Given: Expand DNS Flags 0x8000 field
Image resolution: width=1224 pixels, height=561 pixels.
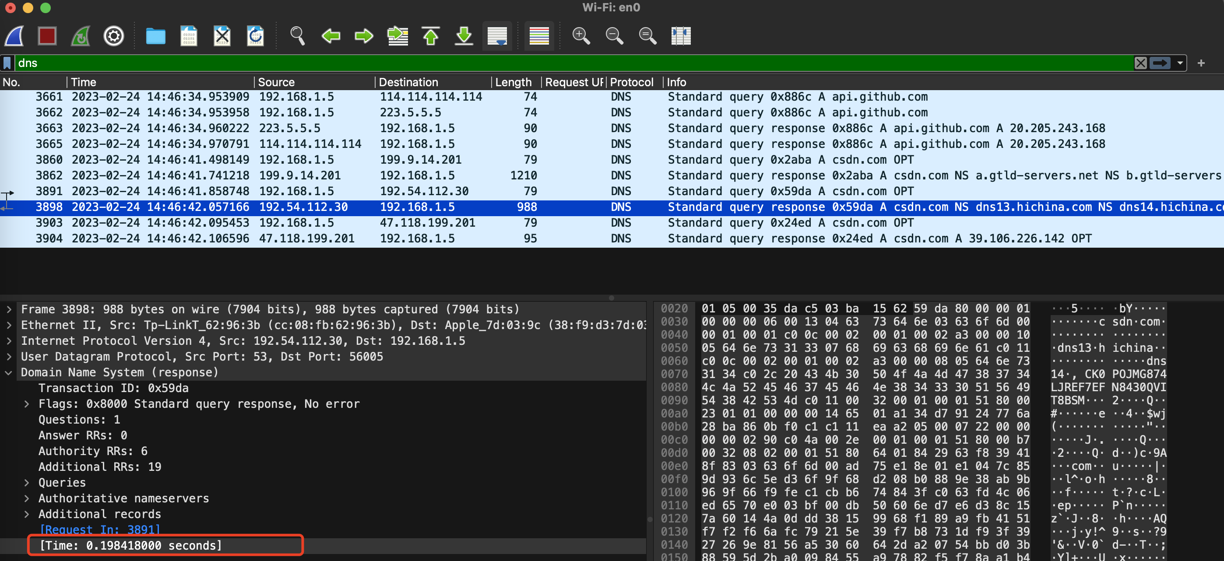Looking at the screenshot, I should point(27,404).
